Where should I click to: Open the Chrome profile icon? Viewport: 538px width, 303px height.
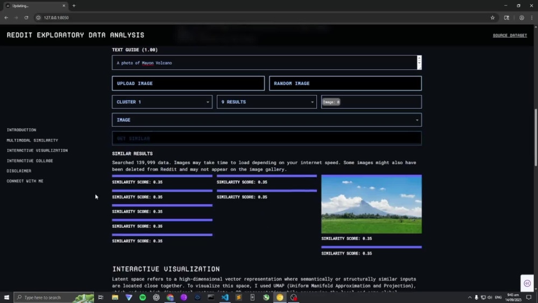pyautogui.click(x=521, y=18)
